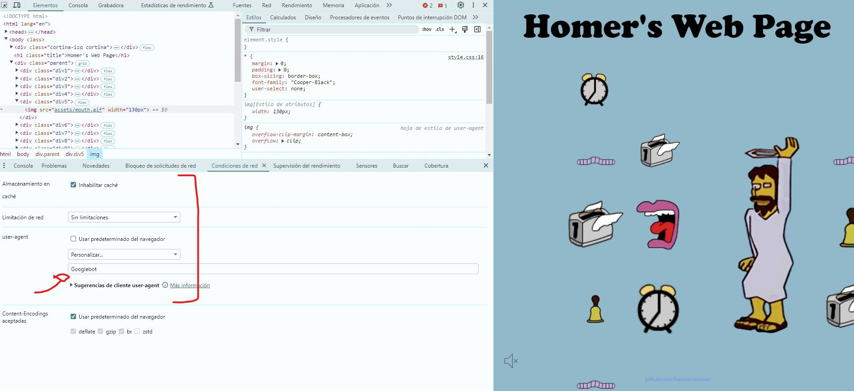This screenshot has width=854, height=391.
Task: Expand the div1 node
Action: [17, 71]
